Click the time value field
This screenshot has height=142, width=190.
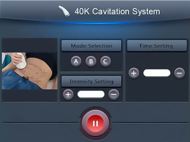[157, 73]
